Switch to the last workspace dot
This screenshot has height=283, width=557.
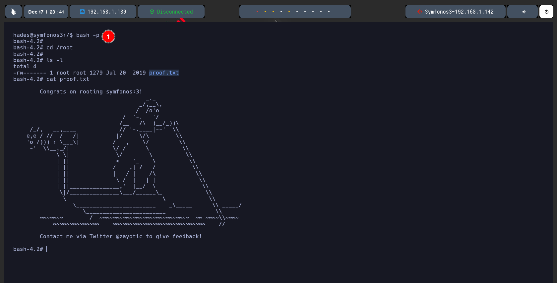(x=329, y=12)
